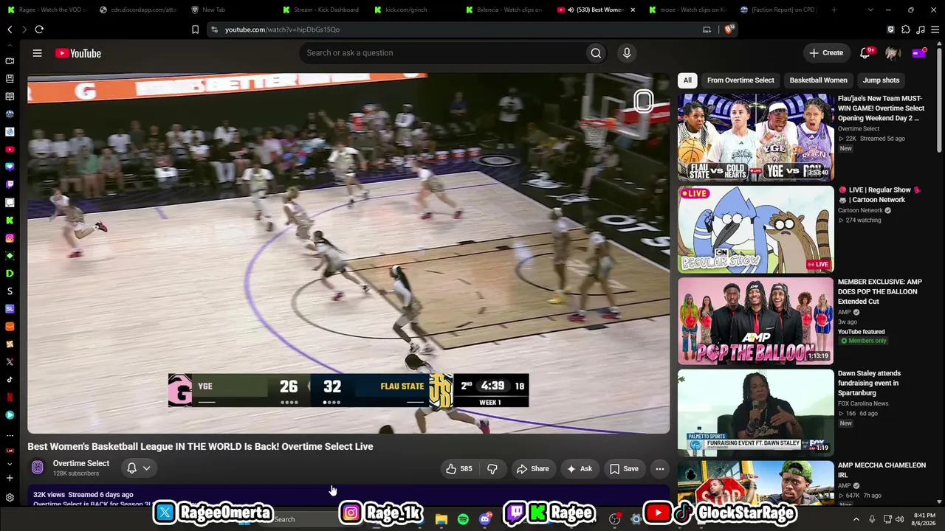Viewport: 945px width, 531px height.
Task: Go to YouTube home via the logo
Action: 78,53
